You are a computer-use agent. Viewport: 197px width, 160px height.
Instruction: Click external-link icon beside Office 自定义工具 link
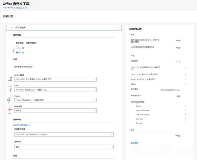pos(26,8)
